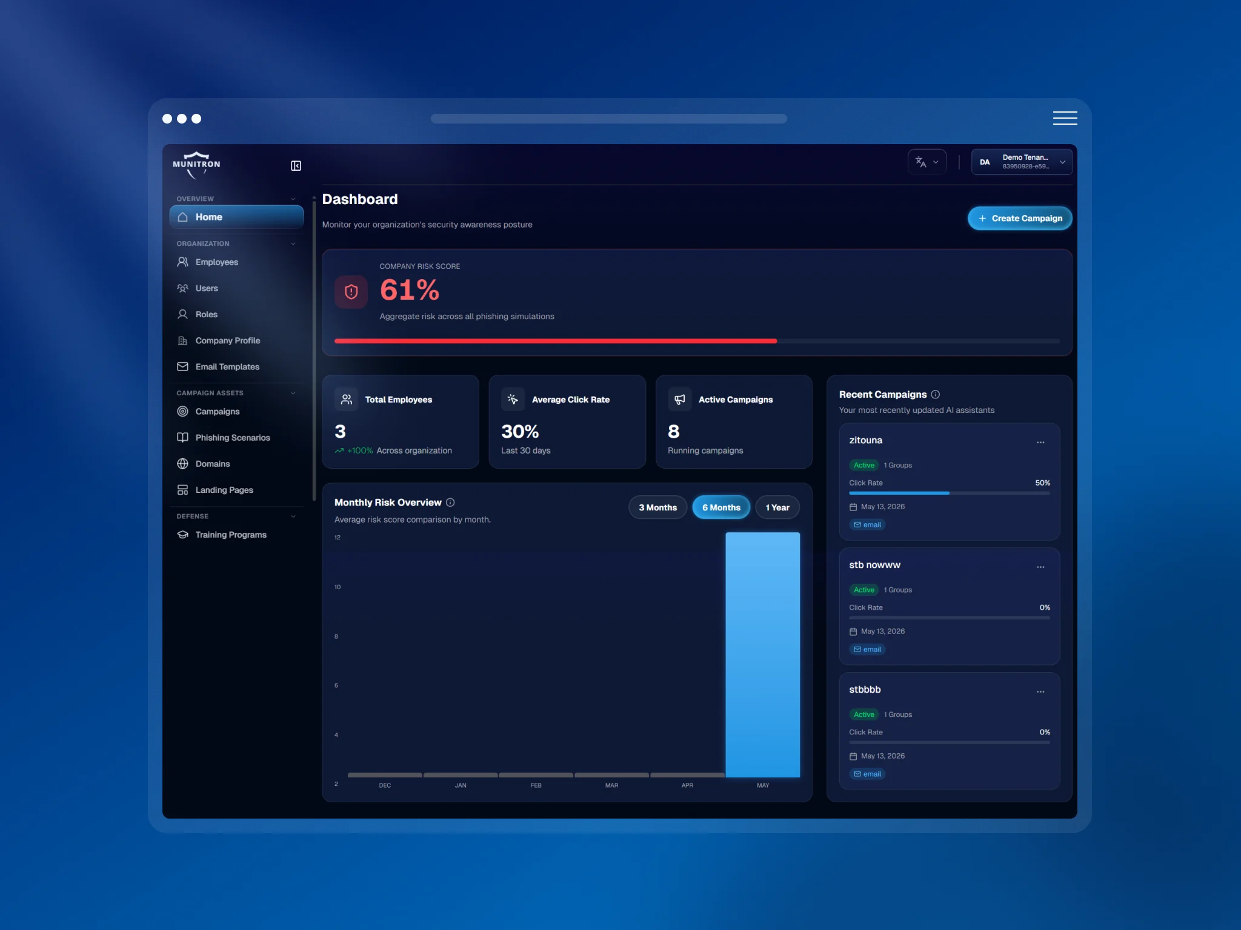This screenshot has height=930, width=1241.
Task: Click the browser address bar placeholder
Action: click(609, 119)
